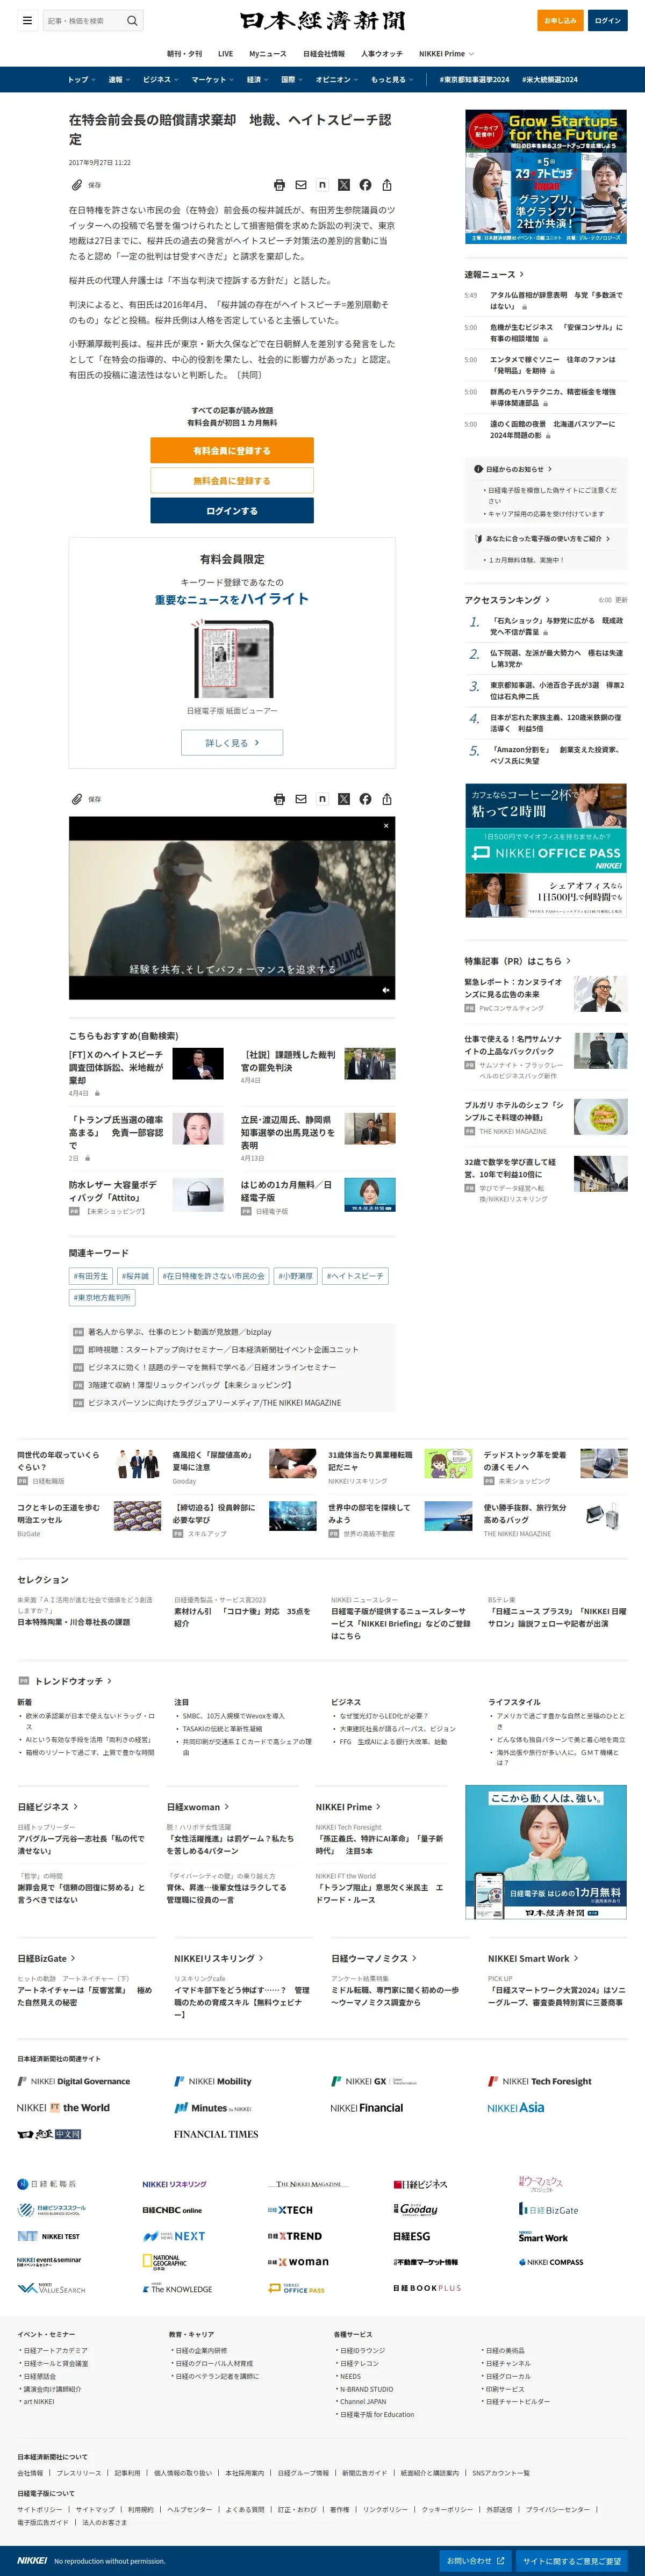Click the 詳しく見る button
Viewport: 645px width, 2576px height.
(x=232, y=743)
